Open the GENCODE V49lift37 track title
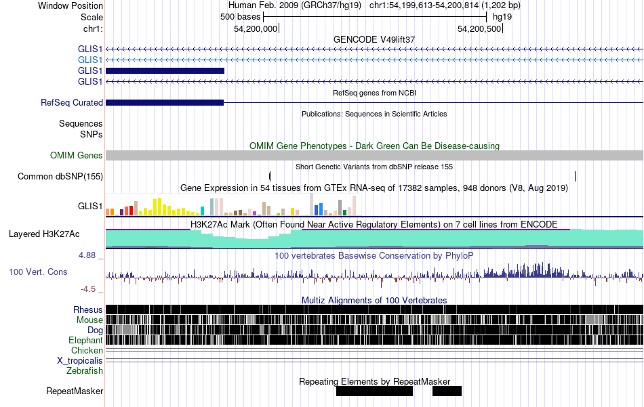The image size is (644, 407). [374, 39]
